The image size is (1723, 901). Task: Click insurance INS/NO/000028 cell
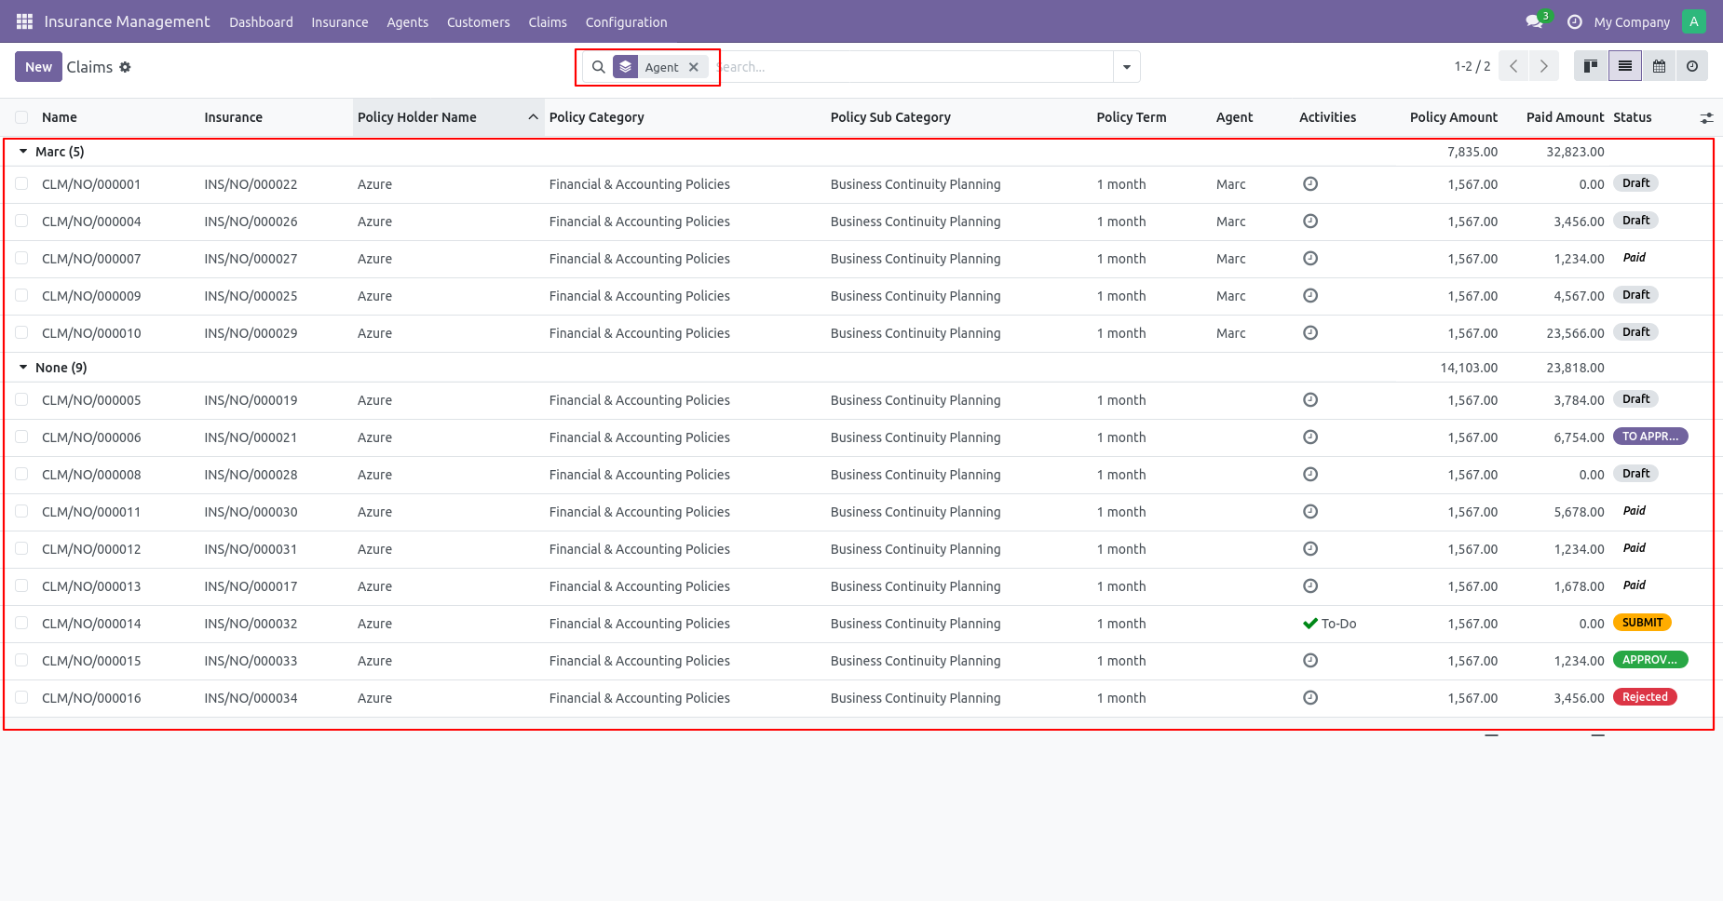tap(251, 475)
